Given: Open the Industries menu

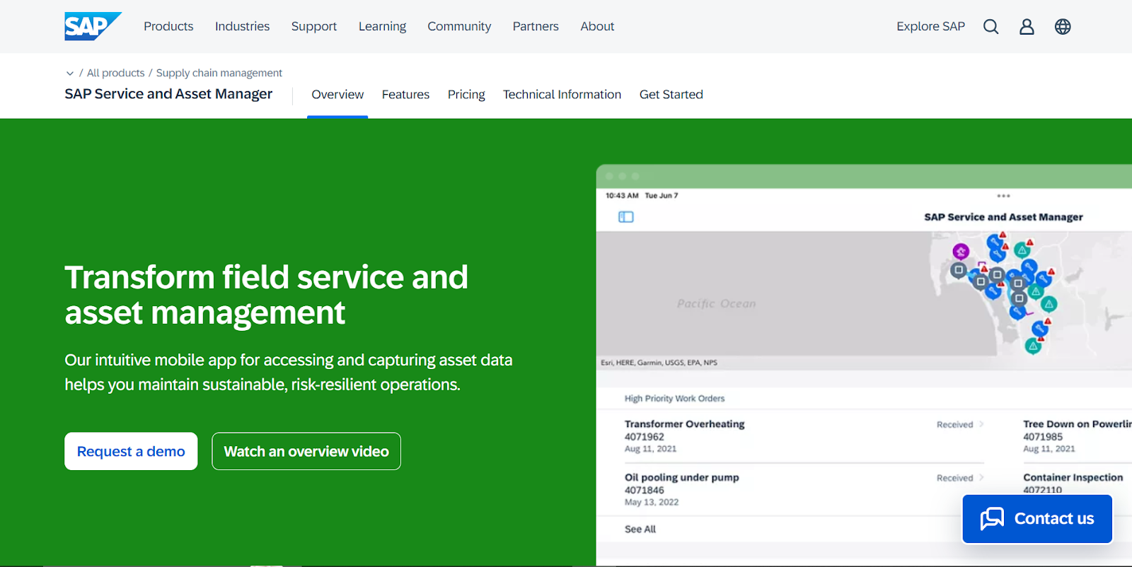Looking at the screenshot, I should click(x=242, y=27).
